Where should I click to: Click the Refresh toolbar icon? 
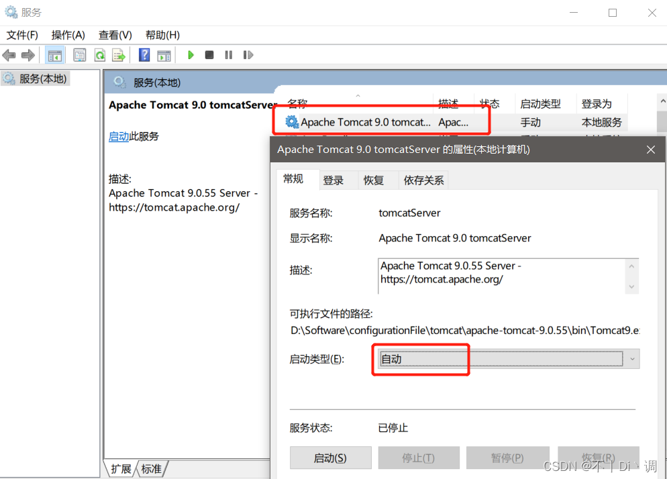[99, 55]
